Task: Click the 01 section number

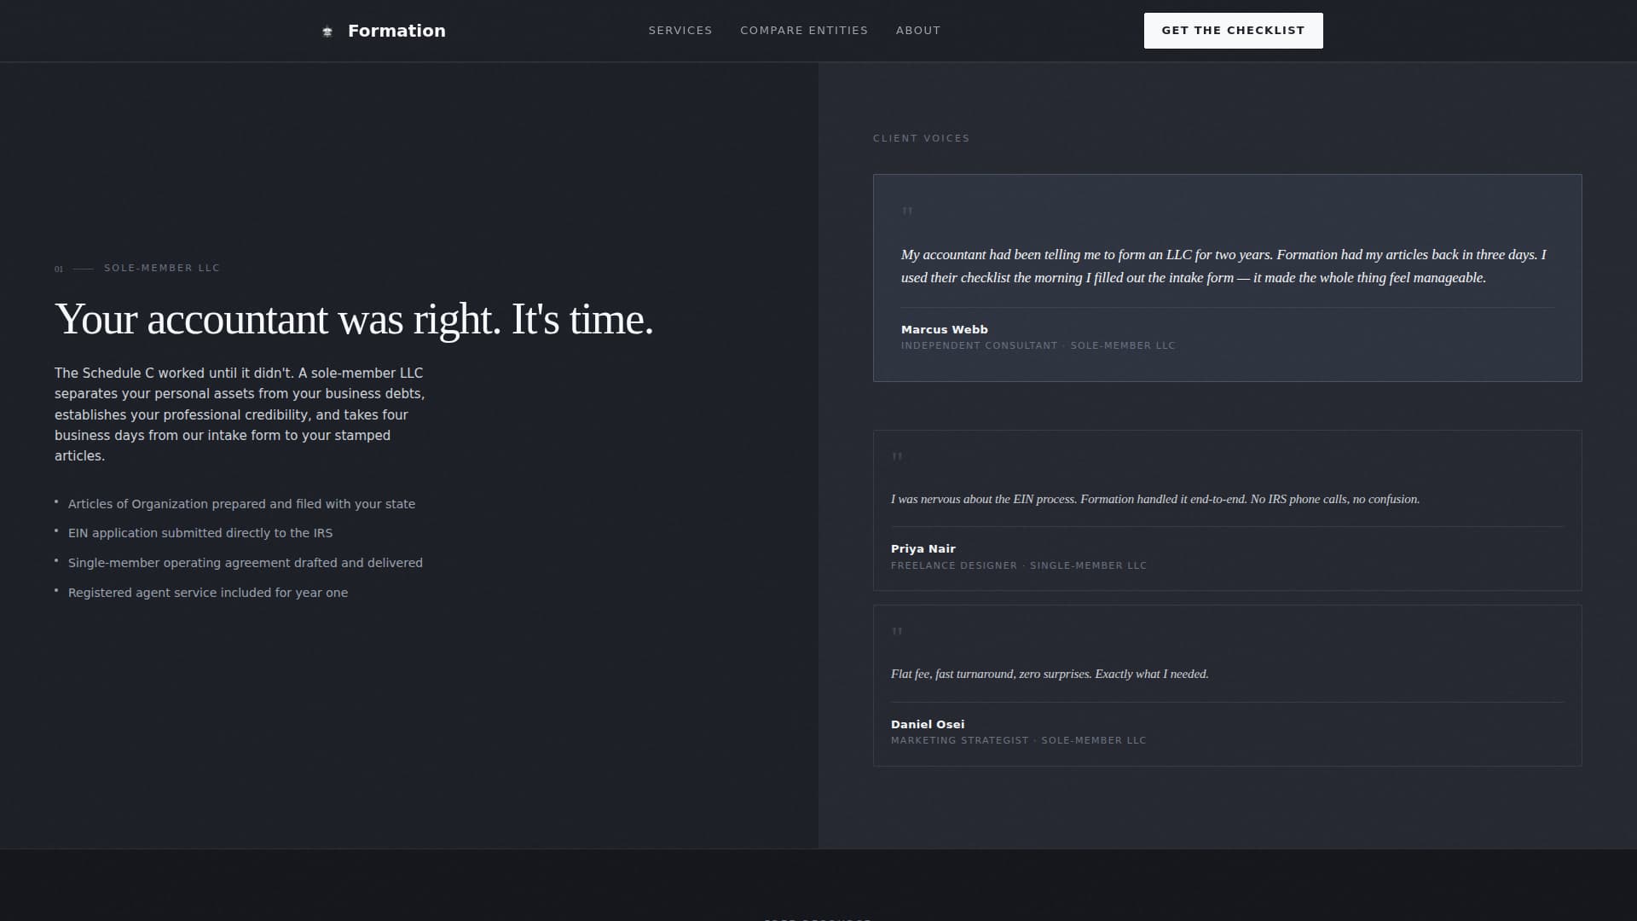Action: pos(59,269)
